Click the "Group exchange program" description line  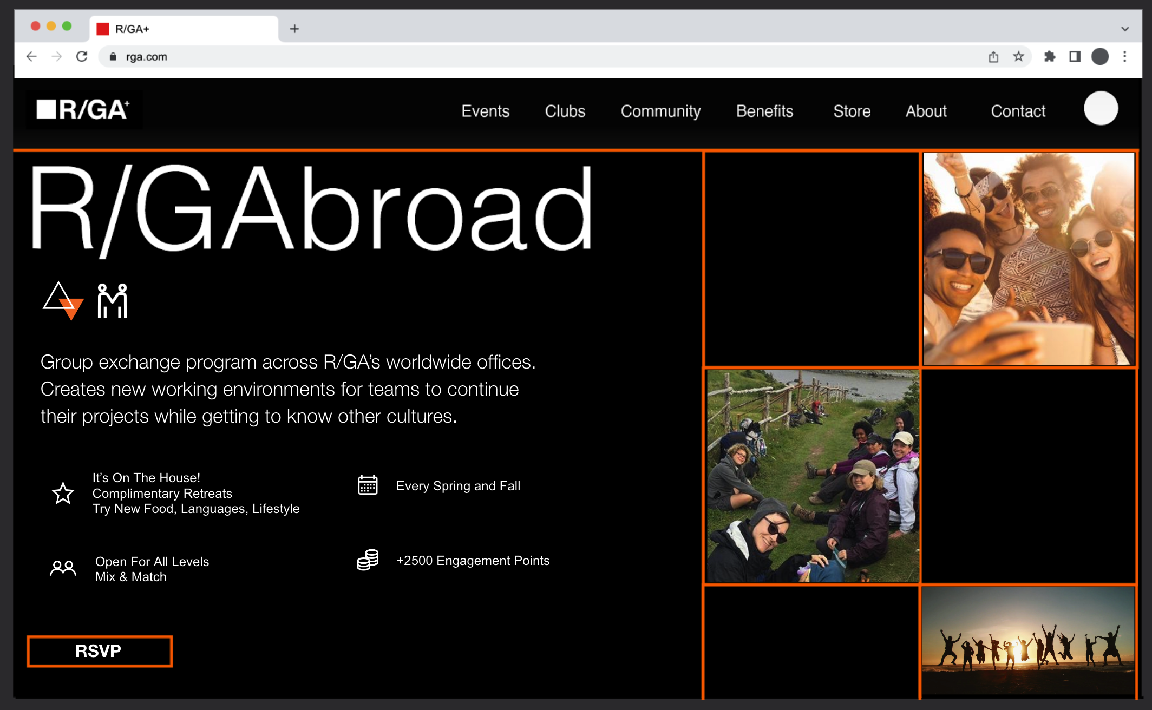pyautogui.click(x=288, y=362)
